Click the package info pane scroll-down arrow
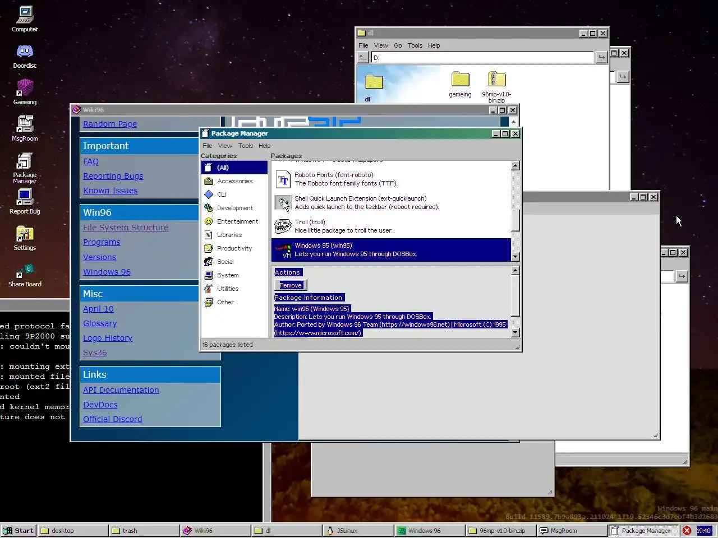This screenshot has height=538, width=718. pos(516,333)
